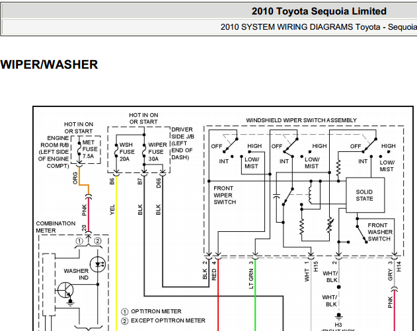The image size is (417, 331).
Task: Select the WSH FUSE 20A label
Action: tap(127, 152)
